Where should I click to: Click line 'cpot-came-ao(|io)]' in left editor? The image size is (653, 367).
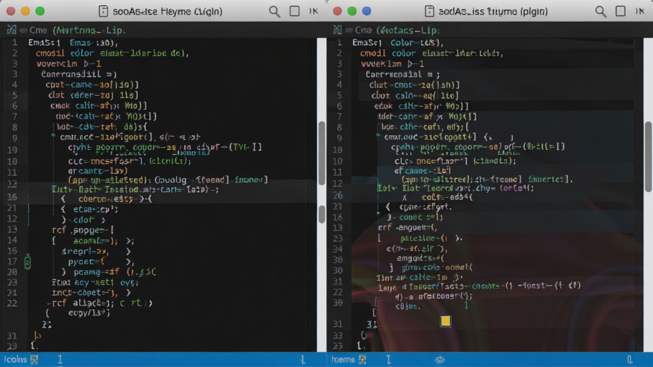[92, 85]
